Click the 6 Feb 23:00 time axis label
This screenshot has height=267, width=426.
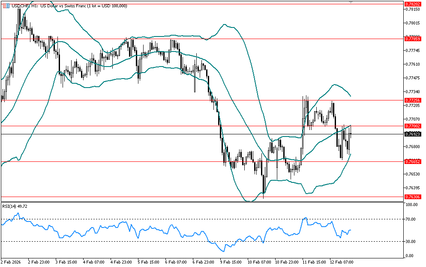203,261
